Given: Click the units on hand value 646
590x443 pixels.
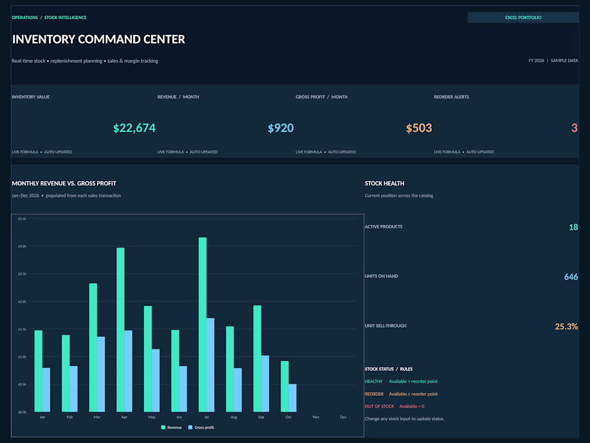Looking at the screenshot, I should point(571,277).
